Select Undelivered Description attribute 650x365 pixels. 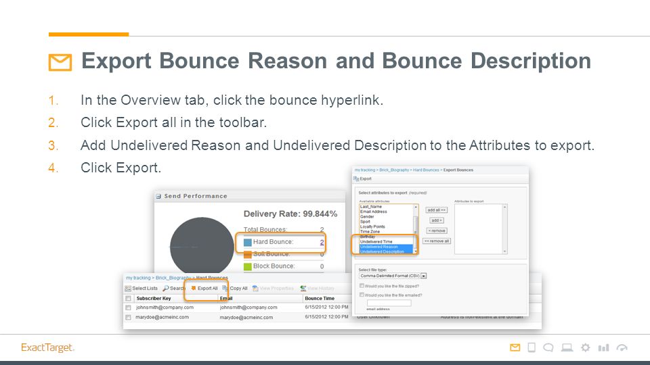click(387, 251)
